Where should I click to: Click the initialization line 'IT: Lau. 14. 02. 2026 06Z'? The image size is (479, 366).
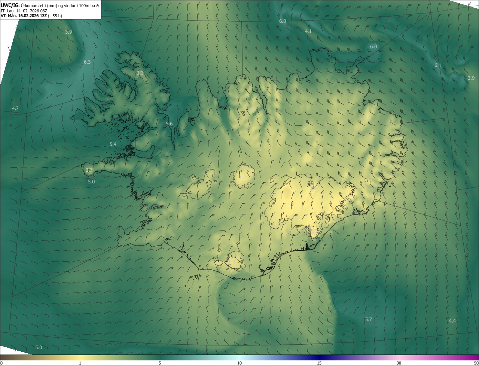coord(24,10)
